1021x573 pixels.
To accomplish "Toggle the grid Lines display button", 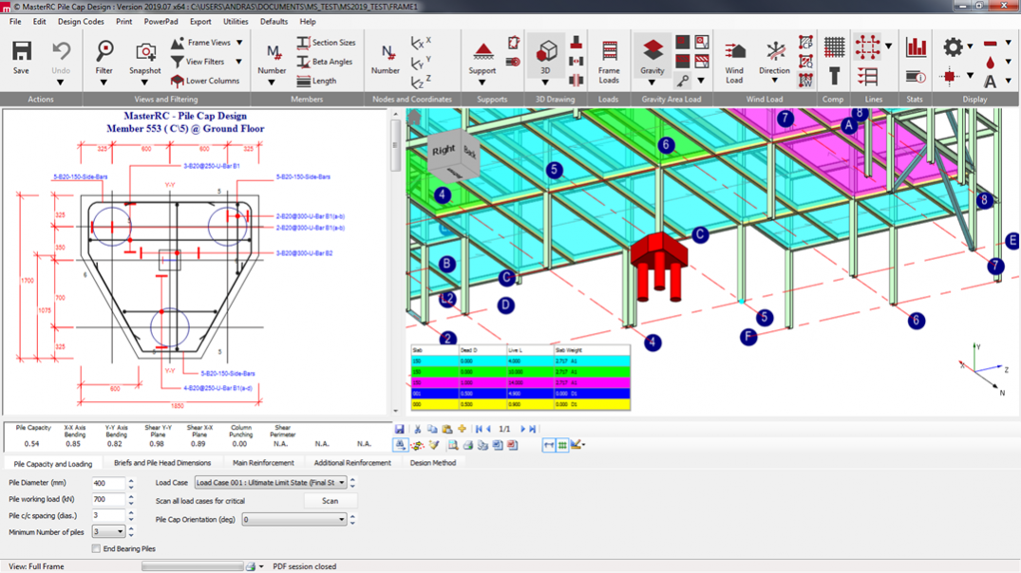I will [868, 46].
